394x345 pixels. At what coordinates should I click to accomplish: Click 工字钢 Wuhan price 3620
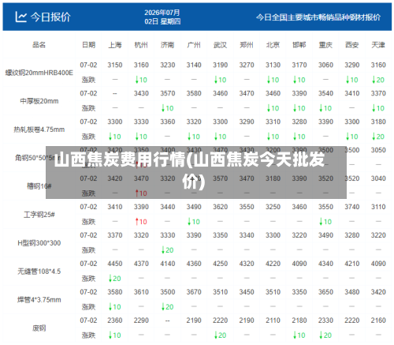(x=220, y=207)
